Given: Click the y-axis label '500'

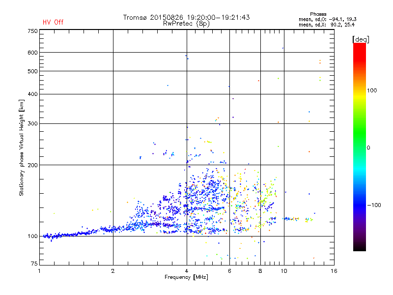Looking at the screenshot, I should (x=32, y=71).
